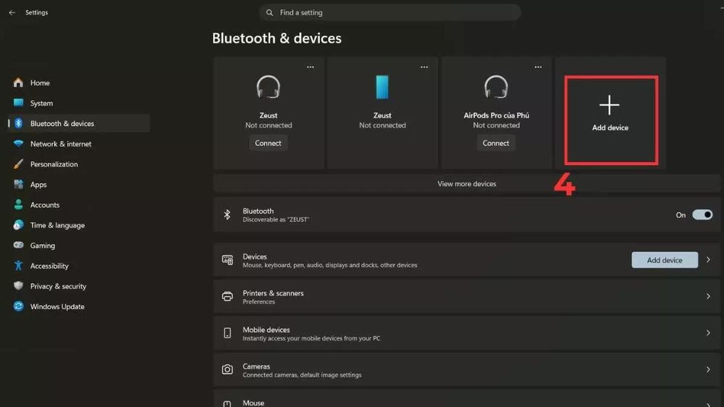Open Cameras via its chevron
This screenshot has width=724, height=407.
point(708,369)
